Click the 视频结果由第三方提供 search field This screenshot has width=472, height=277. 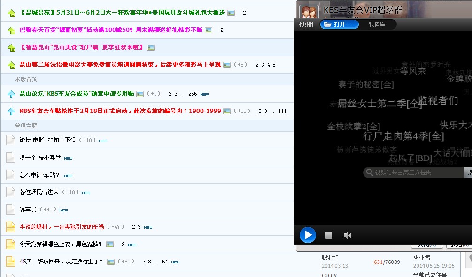coord(414,172)
